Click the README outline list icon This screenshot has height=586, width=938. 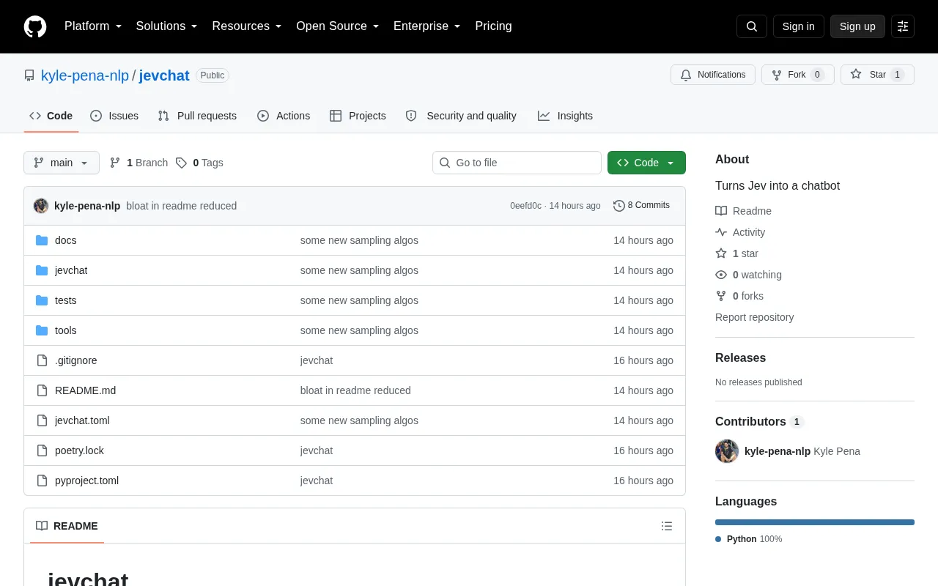click(667, 526)
